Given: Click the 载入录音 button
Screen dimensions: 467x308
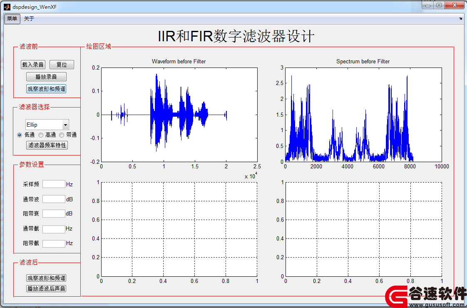Looking at the screenshot, I should point(33,65).
